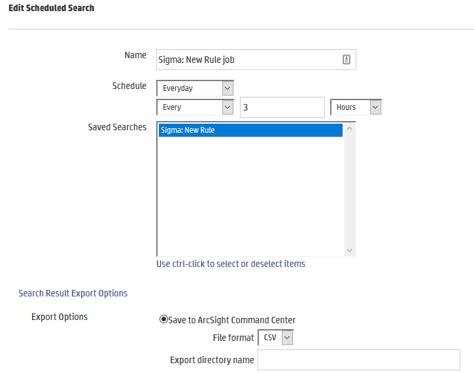Open the Hours unit dropdown

pyautogui.click(x=356, y=107)
